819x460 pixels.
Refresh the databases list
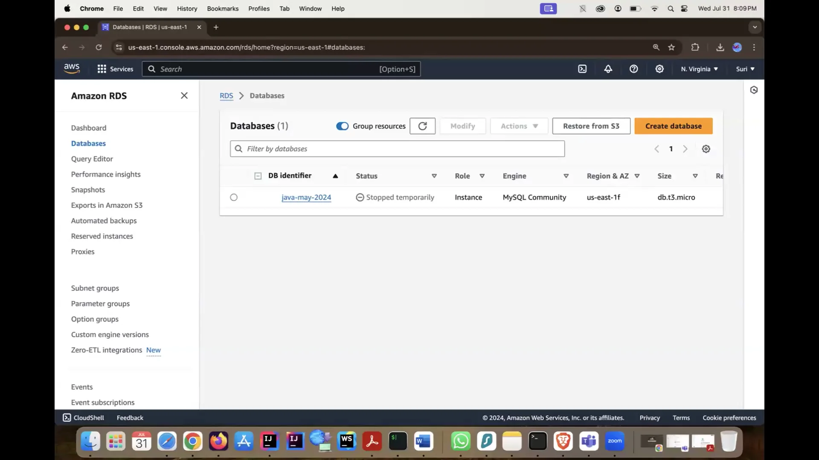point(422,126)
